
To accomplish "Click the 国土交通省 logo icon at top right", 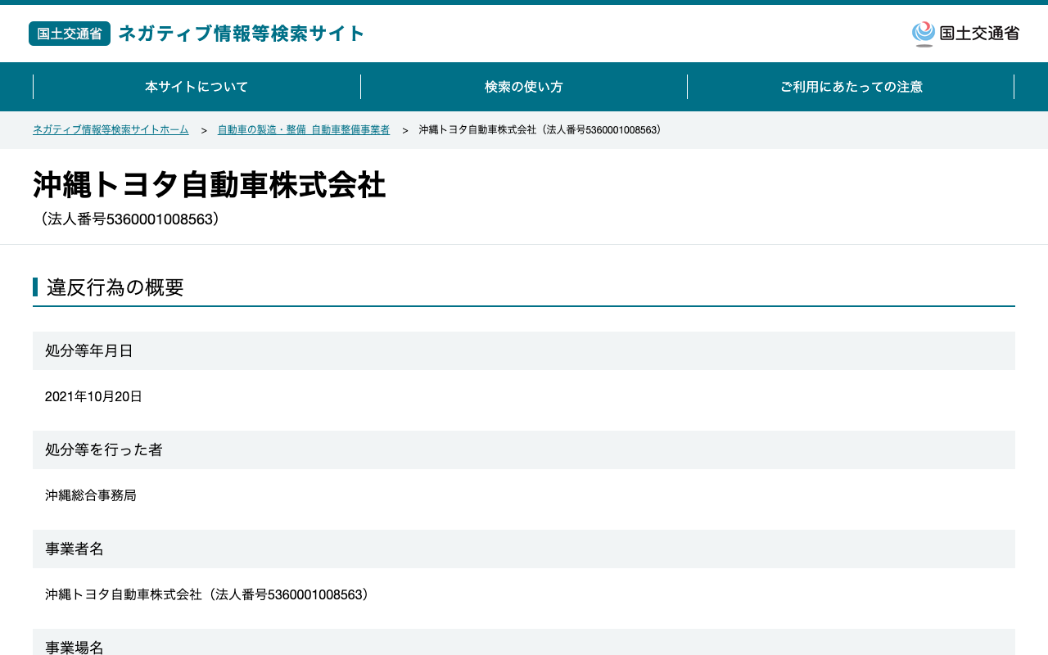I will (x=924, y=34).
